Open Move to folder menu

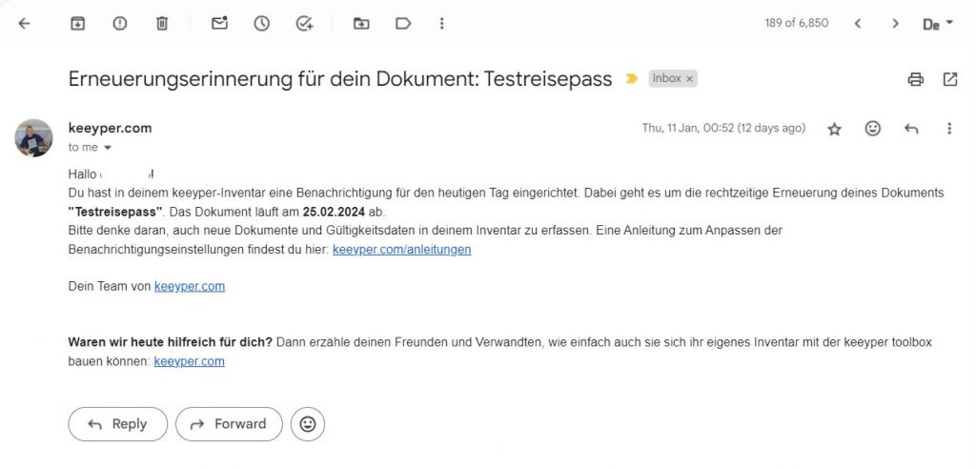click(x=361, y=24)
